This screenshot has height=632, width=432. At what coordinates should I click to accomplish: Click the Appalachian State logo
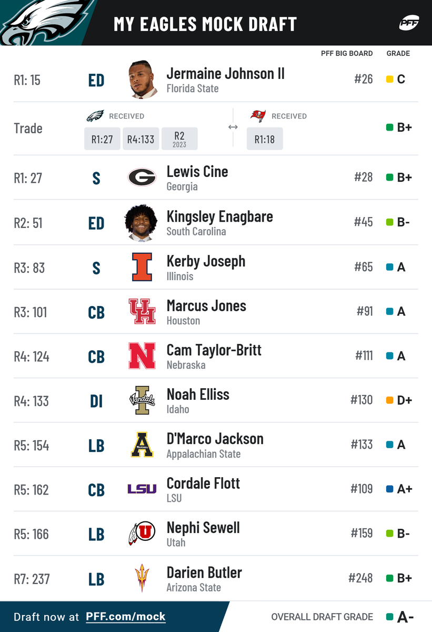pos(142,445)
